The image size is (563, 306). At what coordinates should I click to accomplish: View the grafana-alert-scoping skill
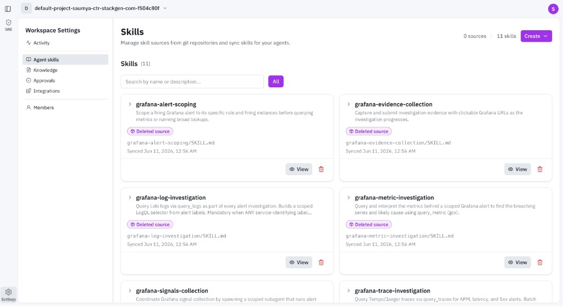coord(299,169)
